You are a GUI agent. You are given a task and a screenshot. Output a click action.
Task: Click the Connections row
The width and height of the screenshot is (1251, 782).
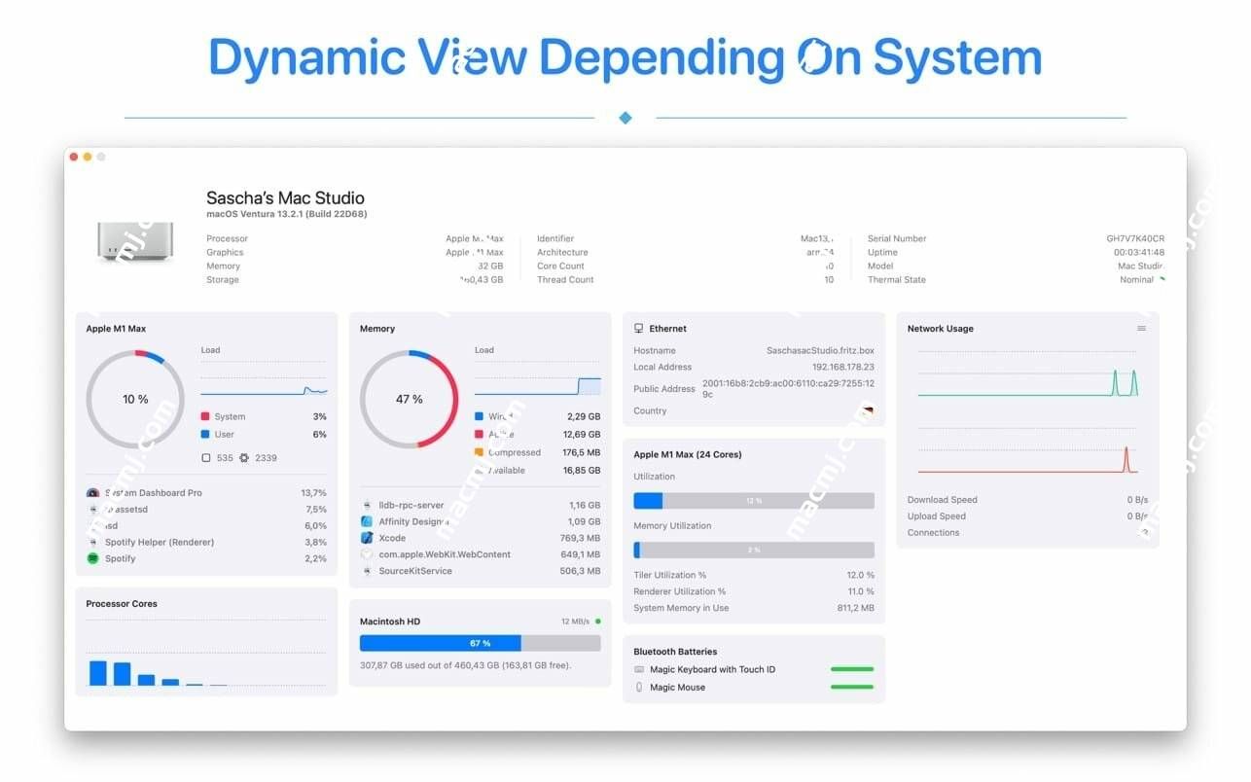1027,533
